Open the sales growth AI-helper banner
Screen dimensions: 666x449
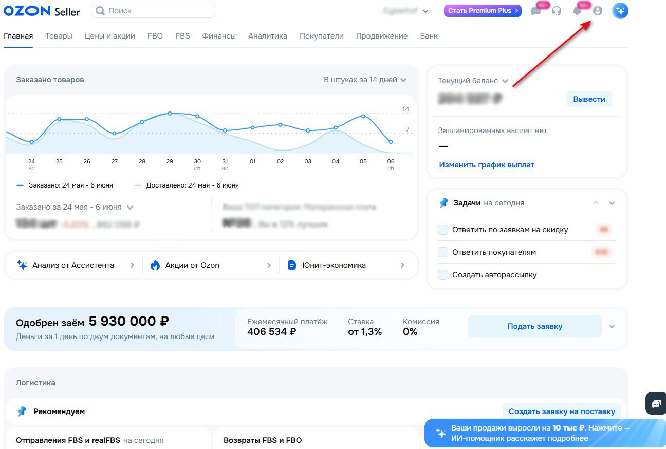545,433
